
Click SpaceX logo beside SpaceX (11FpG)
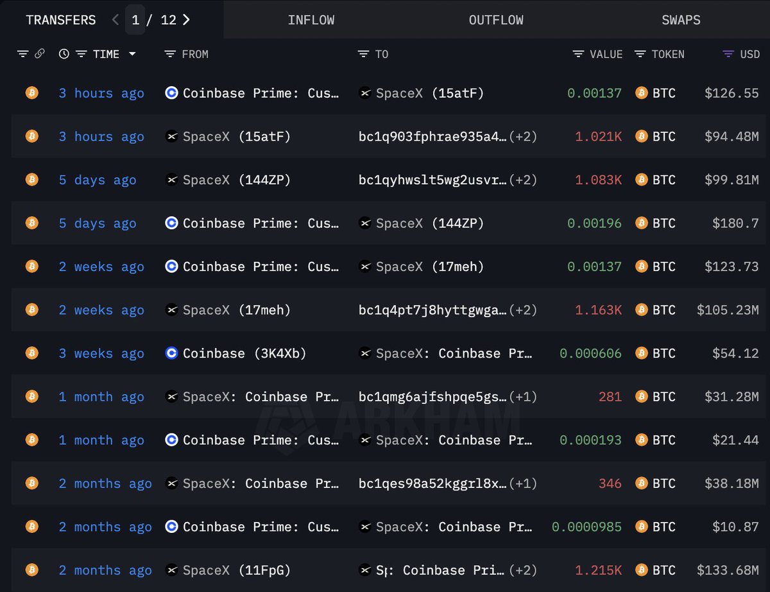[x=171, y=570]
